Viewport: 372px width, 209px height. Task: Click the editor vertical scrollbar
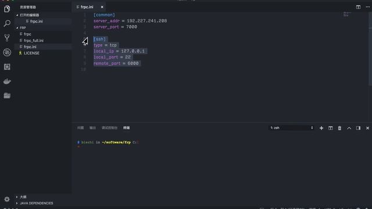[370, 49]
